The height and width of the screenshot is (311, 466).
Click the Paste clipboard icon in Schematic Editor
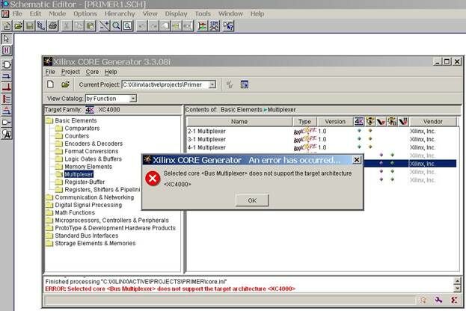[91, 26]
